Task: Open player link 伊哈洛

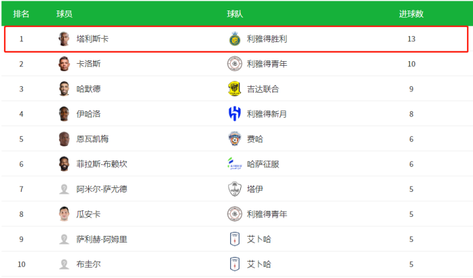Action: click(88, 114)
